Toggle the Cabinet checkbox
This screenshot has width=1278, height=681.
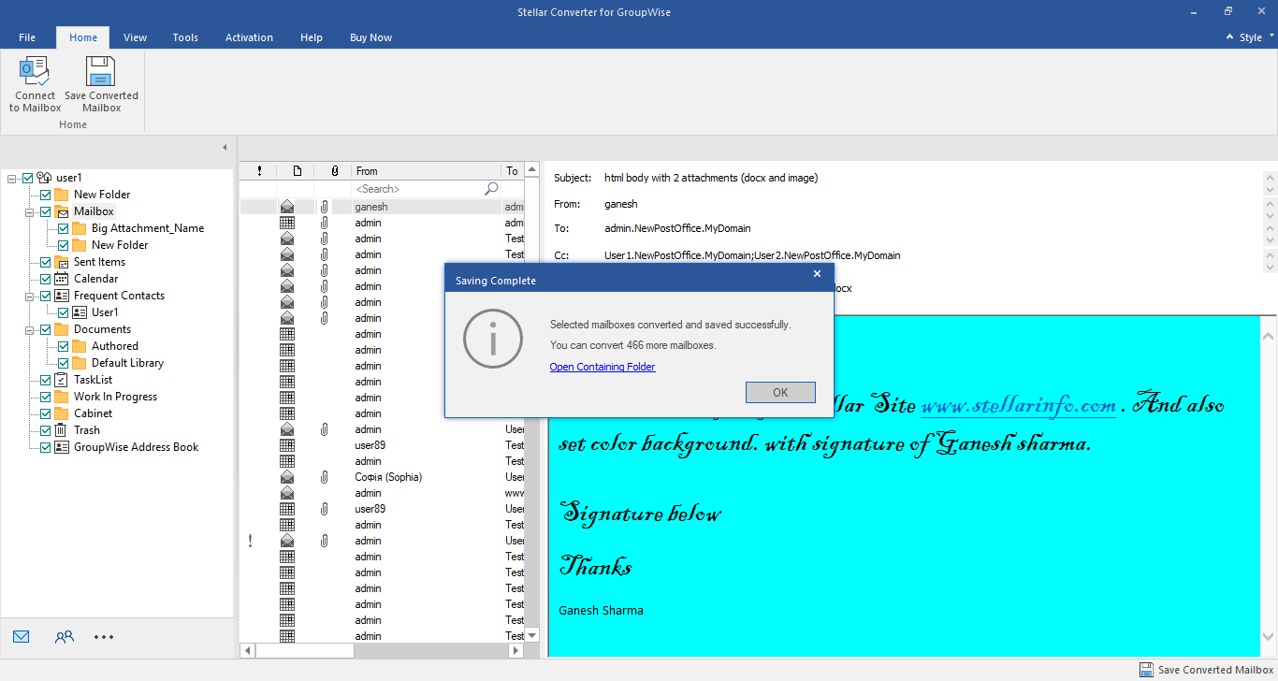click(45, 413)
